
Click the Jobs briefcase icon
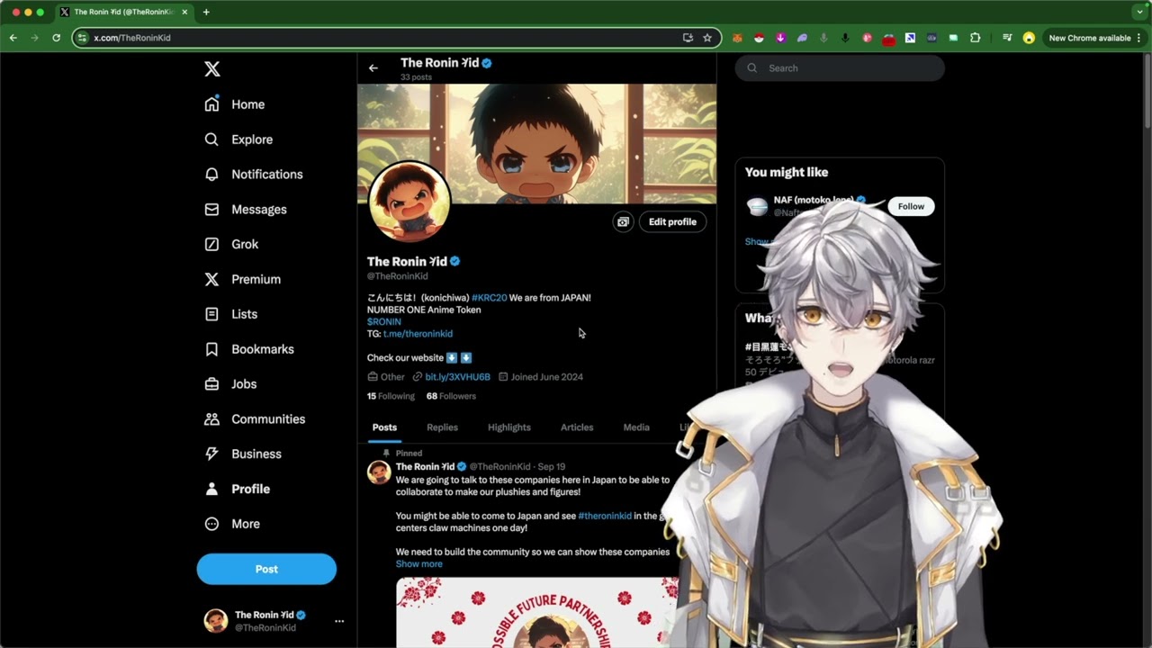[211, 384]
